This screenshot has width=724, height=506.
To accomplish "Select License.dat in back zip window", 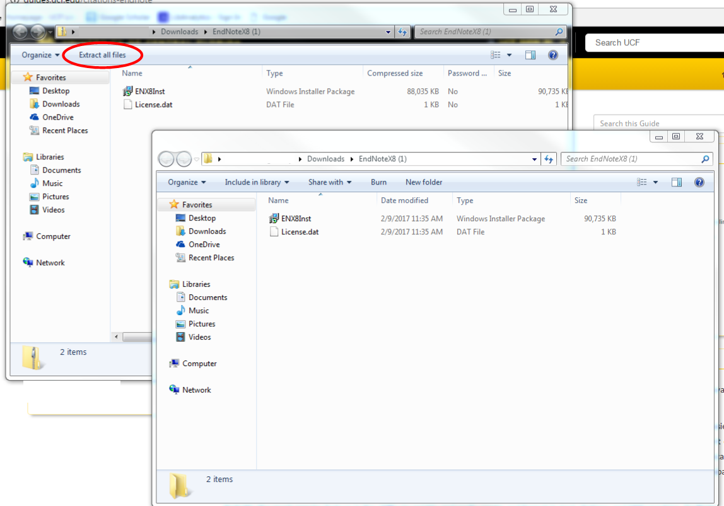I will tap(148, 105).
